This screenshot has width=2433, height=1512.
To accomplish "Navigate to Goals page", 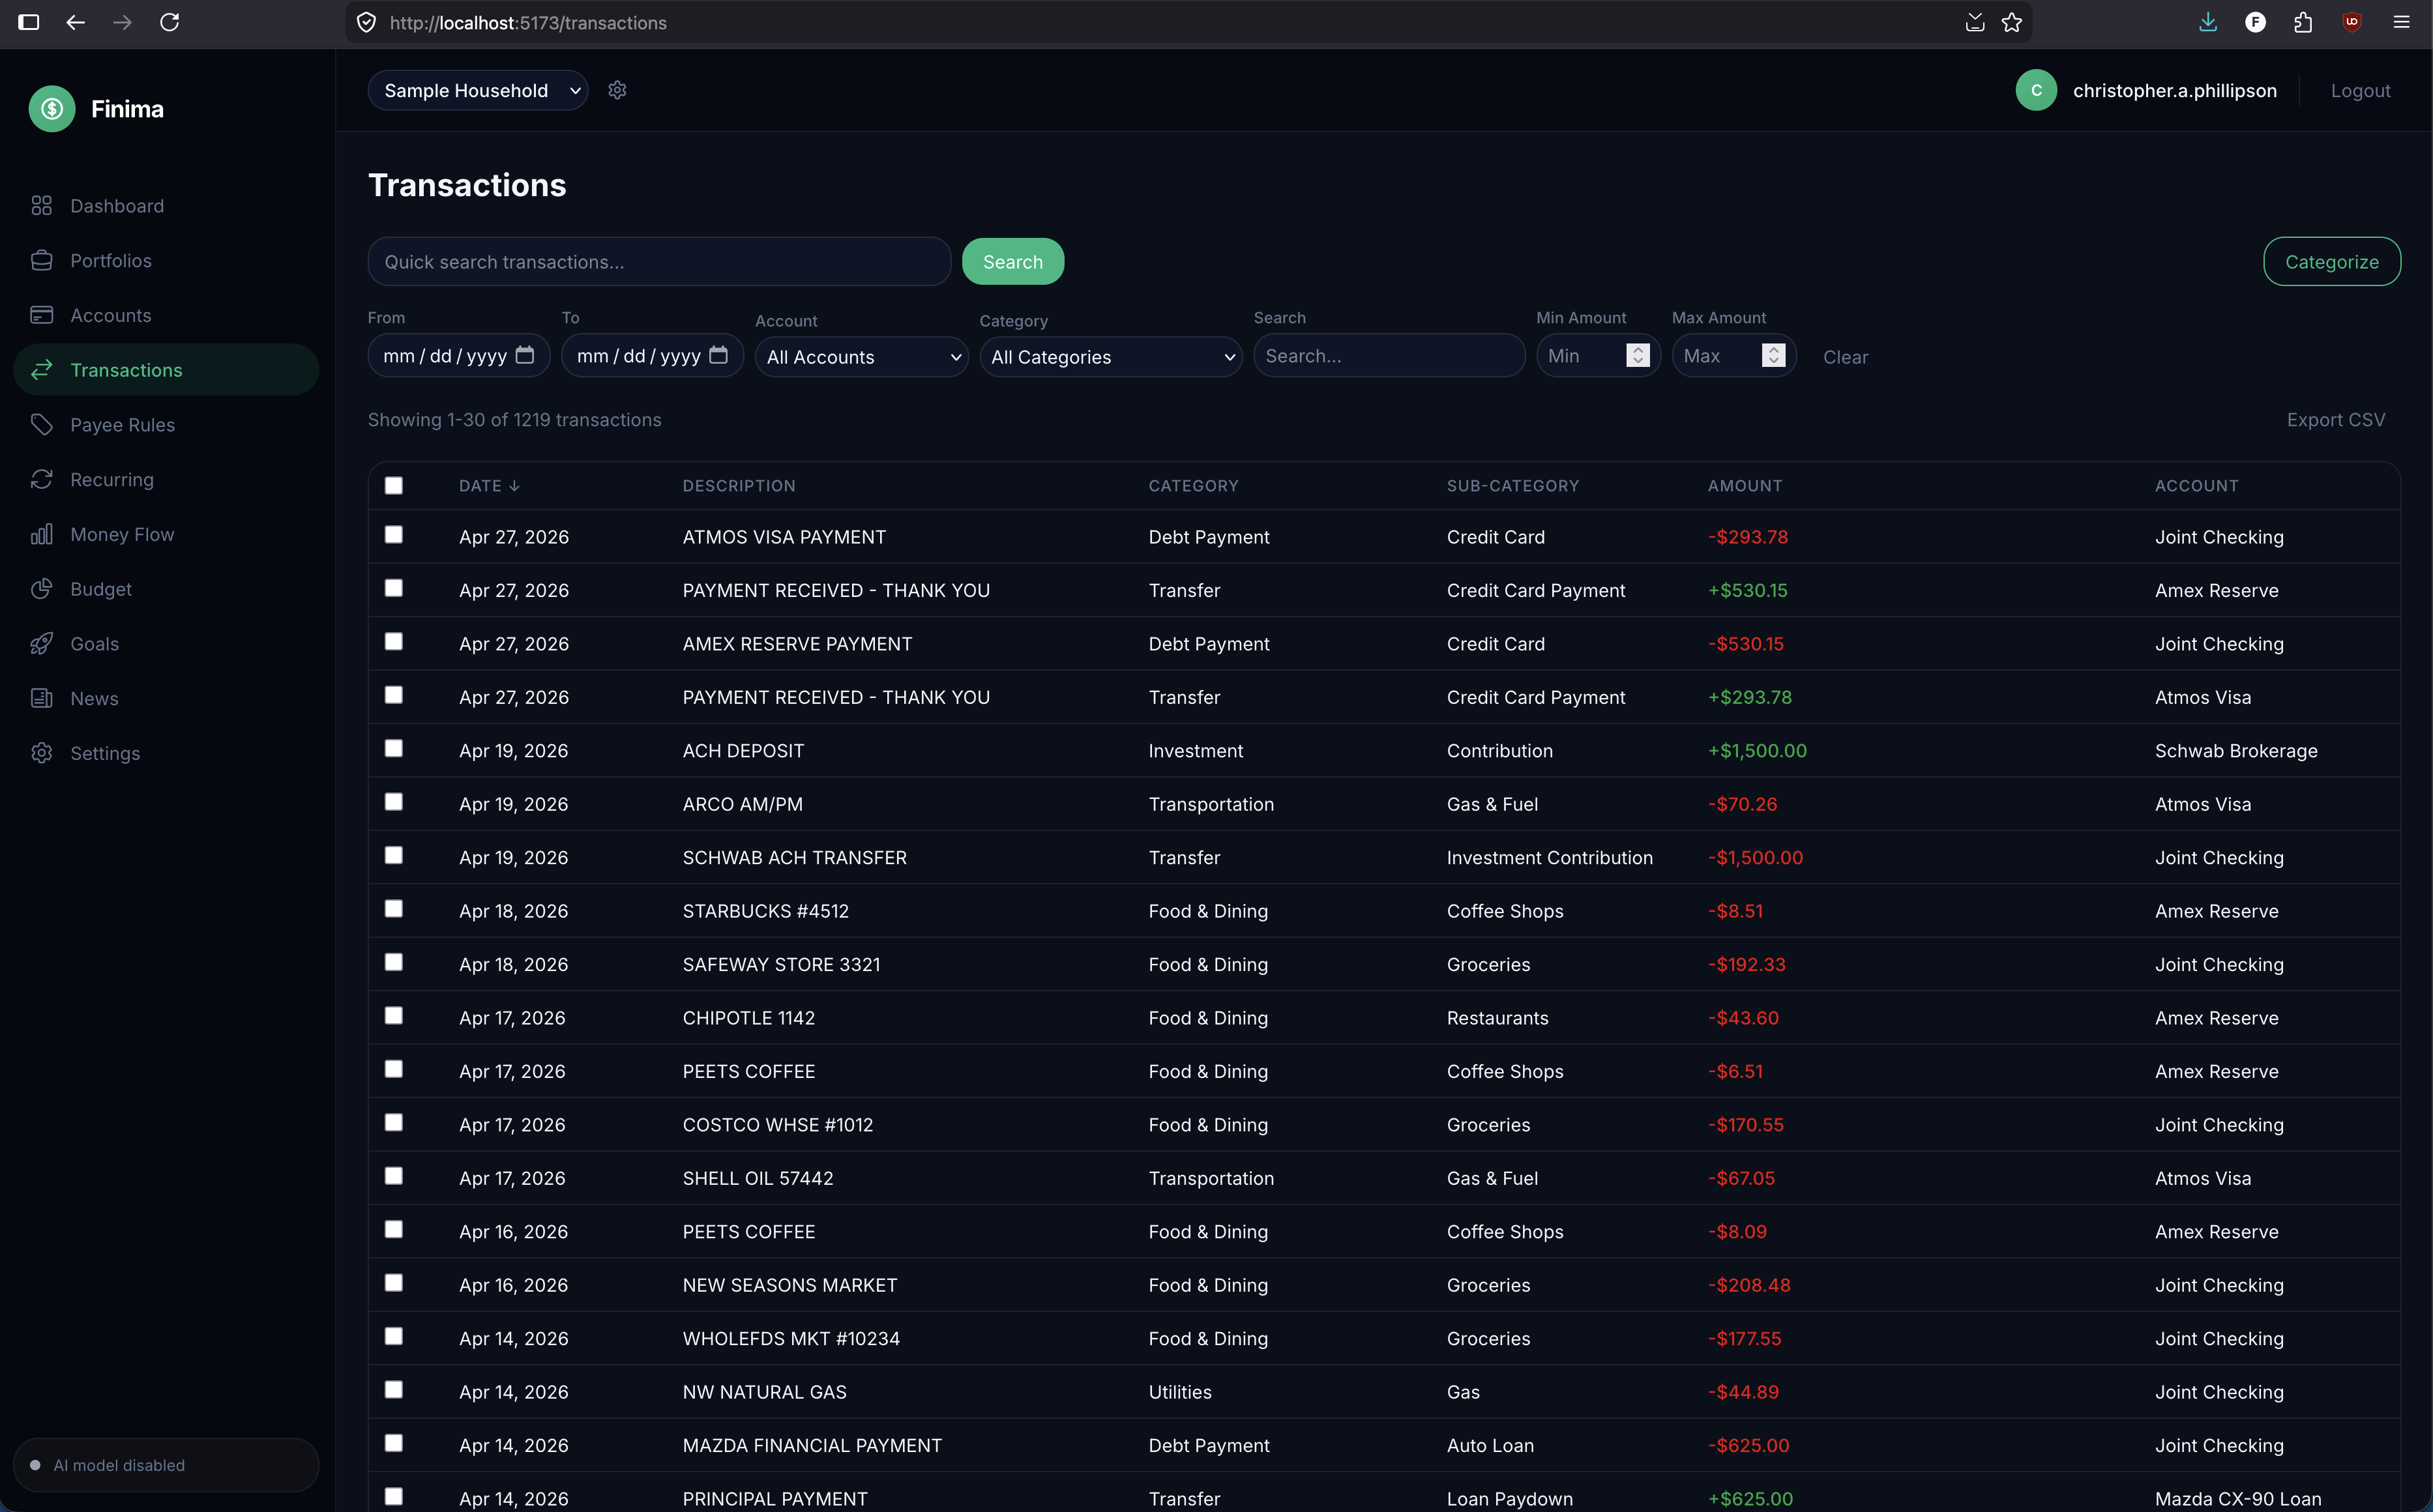I will 166,644.
